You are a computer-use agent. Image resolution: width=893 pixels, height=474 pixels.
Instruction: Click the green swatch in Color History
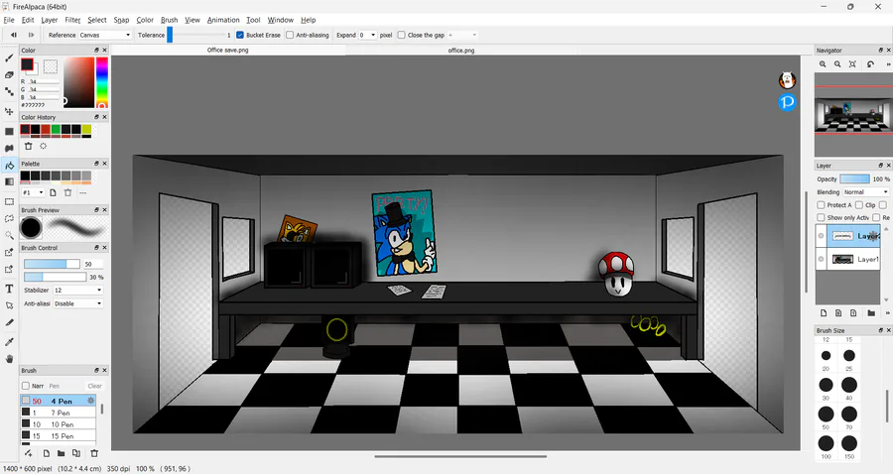pyautogui.click(x=56, y=130)
